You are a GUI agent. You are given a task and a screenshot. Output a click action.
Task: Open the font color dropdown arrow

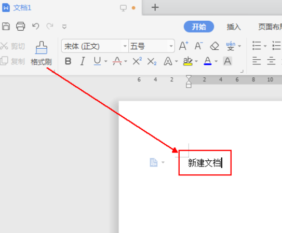[x=216, y=61]
